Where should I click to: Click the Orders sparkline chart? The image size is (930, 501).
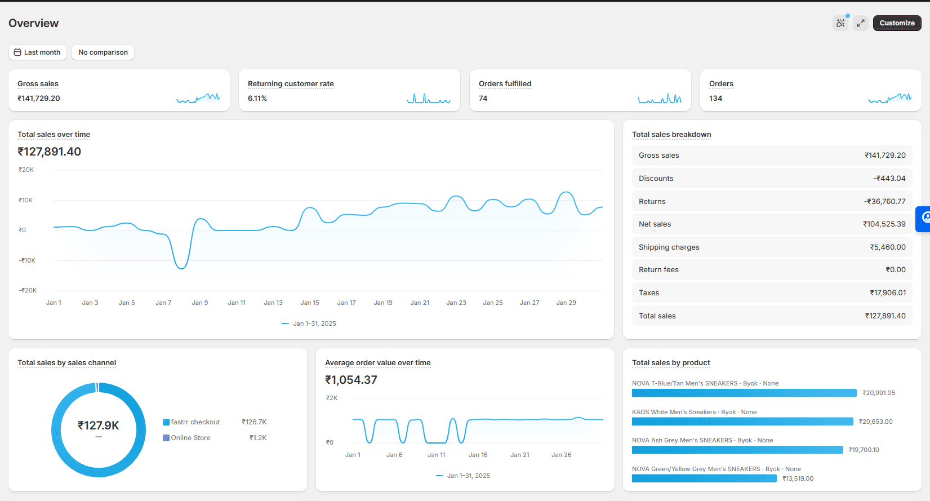890,98
